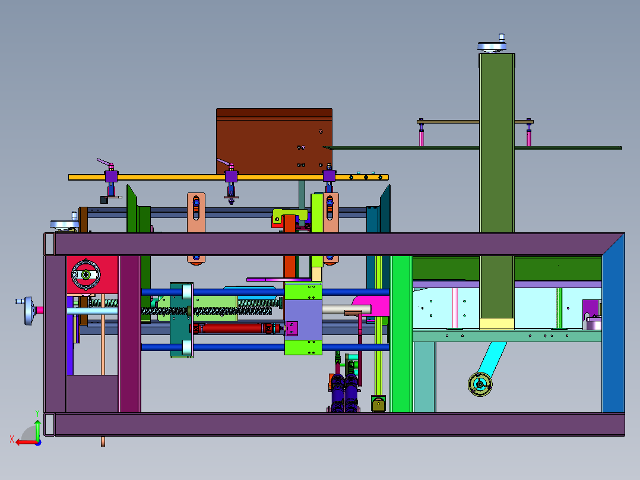Click the 'X' label on the axis triad
640x480 pixels.
coord(12,439)
